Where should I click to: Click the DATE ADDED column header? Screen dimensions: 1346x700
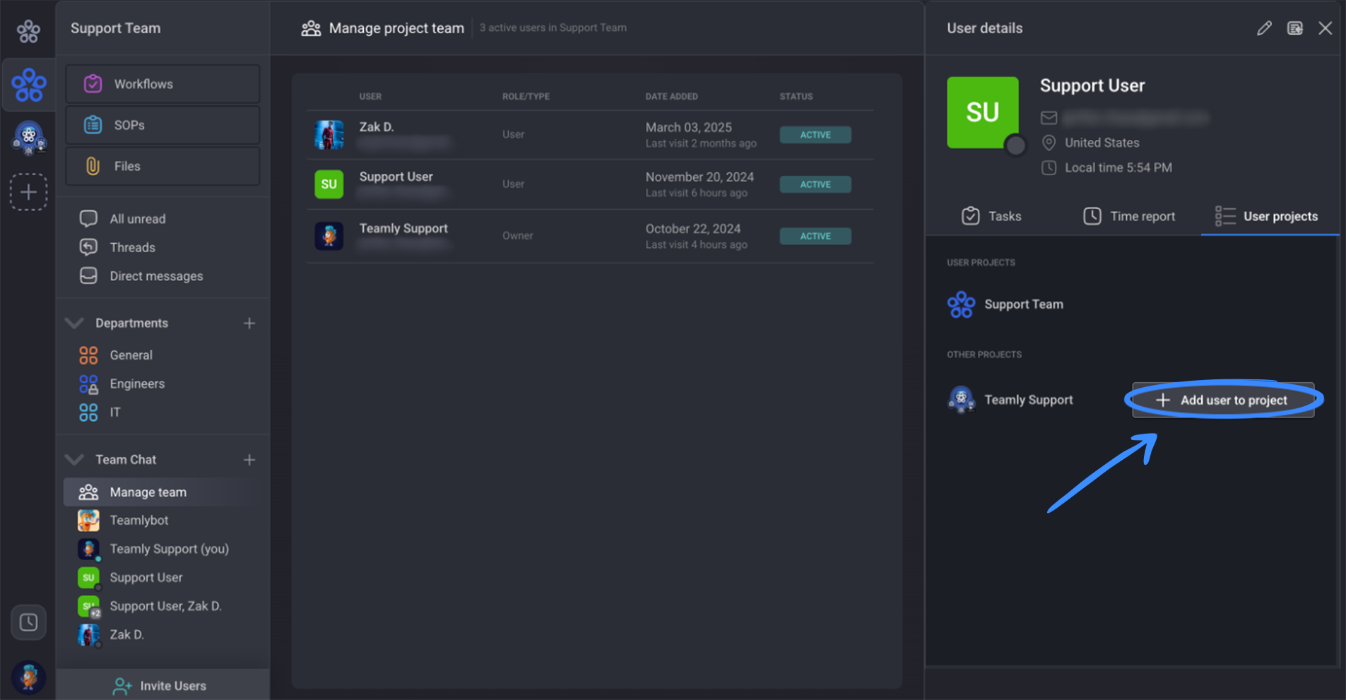(x=671, y=96)
